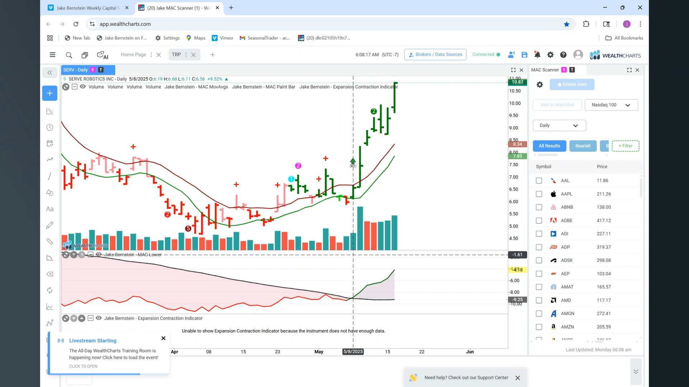
Task: Open the WealthCharts settings gear
Action: point(550,55)
